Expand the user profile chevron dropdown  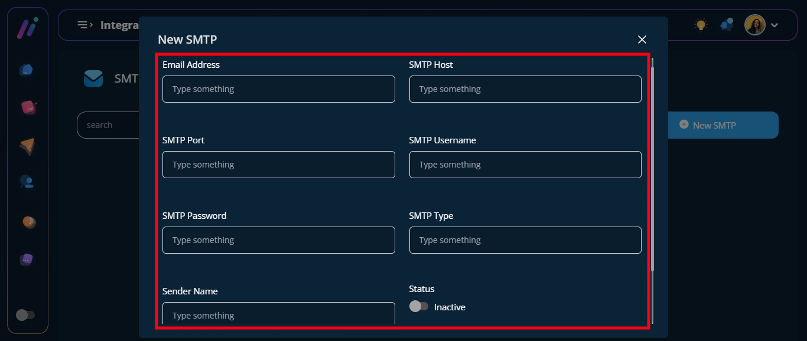pyautogui.click(x=775, y=25)
